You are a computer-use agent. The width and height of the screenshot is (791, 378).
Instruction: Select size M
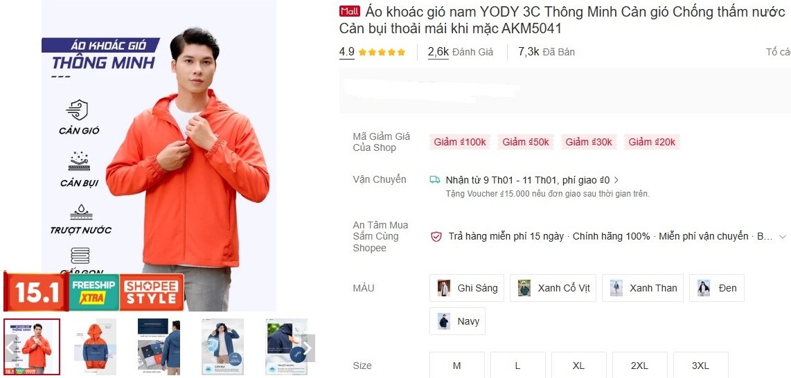click(457, 366)
